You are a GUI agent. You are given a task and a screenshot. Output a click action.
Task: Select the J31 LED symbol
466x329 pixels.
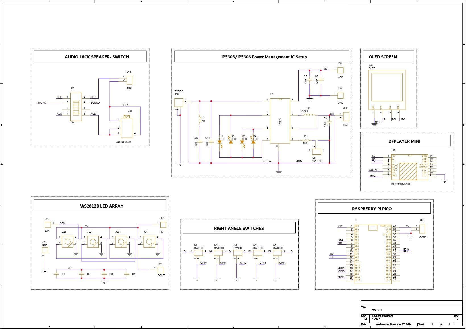click(x=149, y=242)
